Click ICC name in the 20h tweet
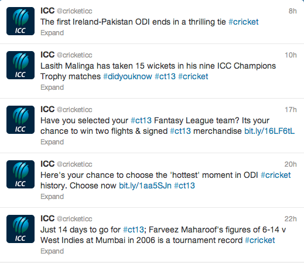The width and height of the screenshot is (304, 263). (47, 164)
